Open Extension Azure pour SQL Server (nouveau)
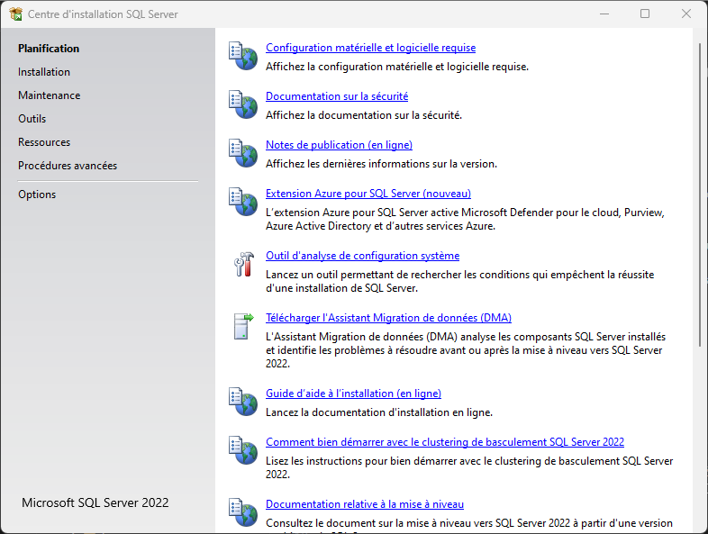Viewport: 708px width, 534px height. coord(368,194)
